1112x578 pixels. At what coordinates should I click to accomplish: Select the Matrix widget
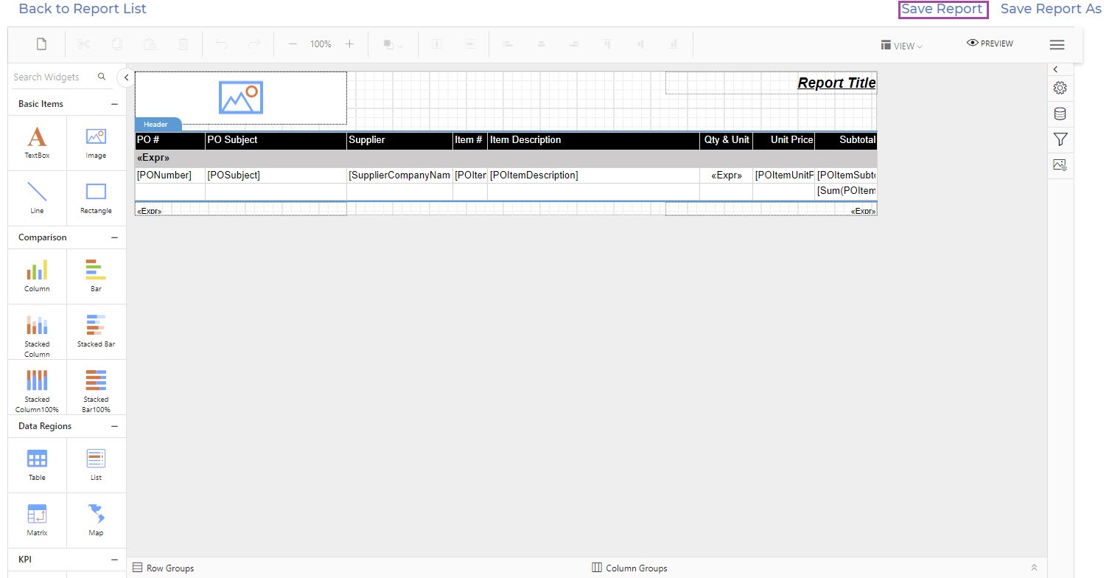click(37, 520)
